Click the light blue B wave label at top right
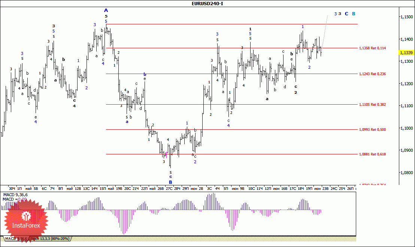 [x=354, y=14]
